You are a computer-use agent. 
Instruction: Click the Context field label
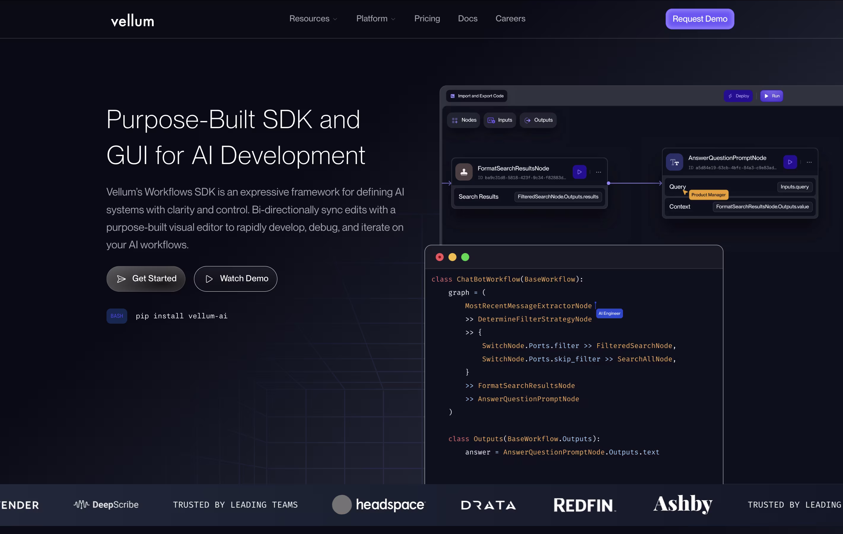tap(679, 206)
